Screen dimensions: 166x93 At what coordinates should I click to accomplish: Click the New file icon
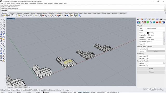pos(2,16)
